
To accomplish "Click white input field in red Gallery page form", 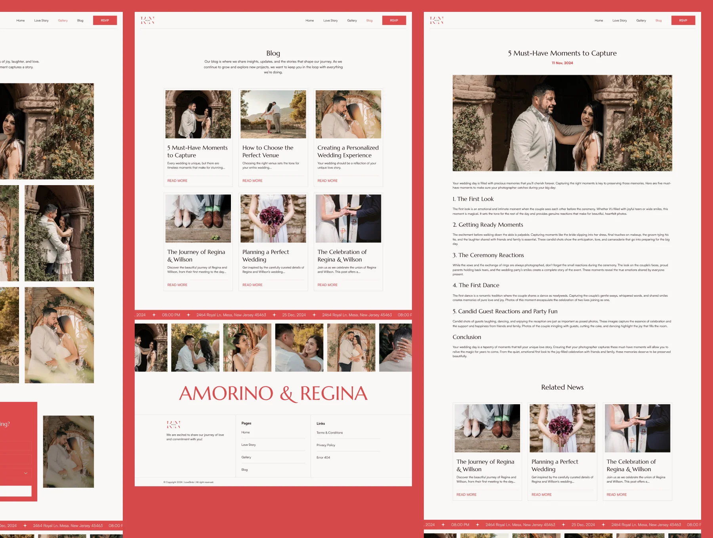I will (15, 491).
